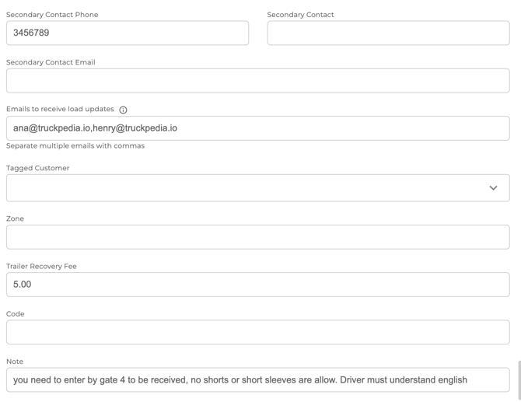Focus the Secondary Contact Phone input field
Image resolution: width=521 pixels, height=402 pixels.
tap(128, 33)
